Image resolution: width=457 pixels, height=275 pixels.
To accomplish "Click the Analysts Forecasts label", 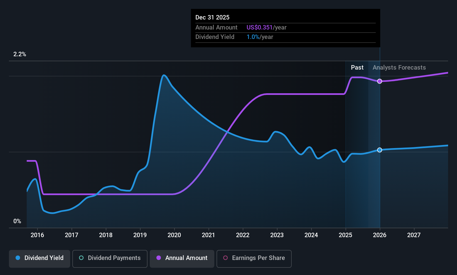I will point(399,68).
